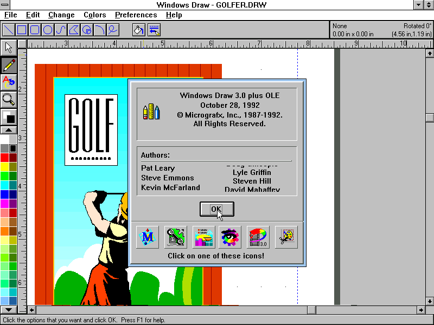Click the Rotated 0° status readout

[x=417, y=26]
